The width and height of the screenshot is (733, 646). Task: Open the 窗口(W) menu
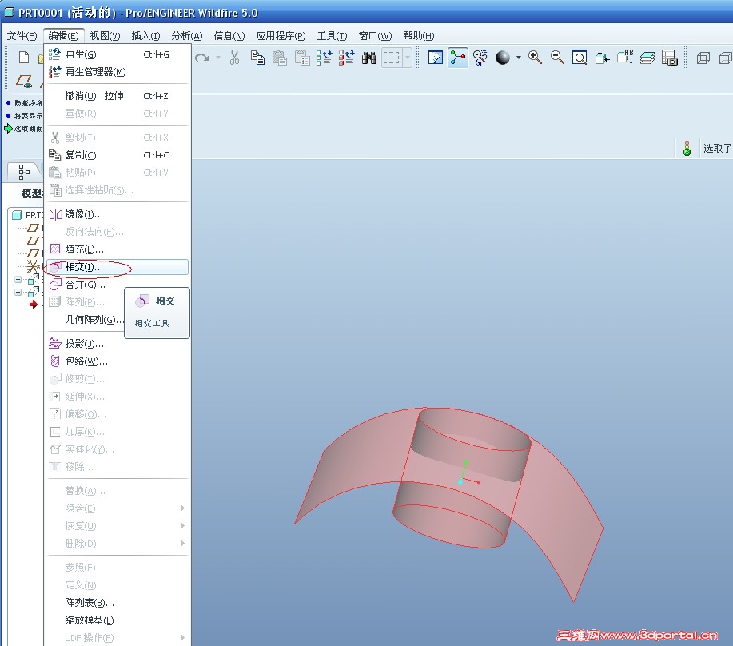(375, 36)
